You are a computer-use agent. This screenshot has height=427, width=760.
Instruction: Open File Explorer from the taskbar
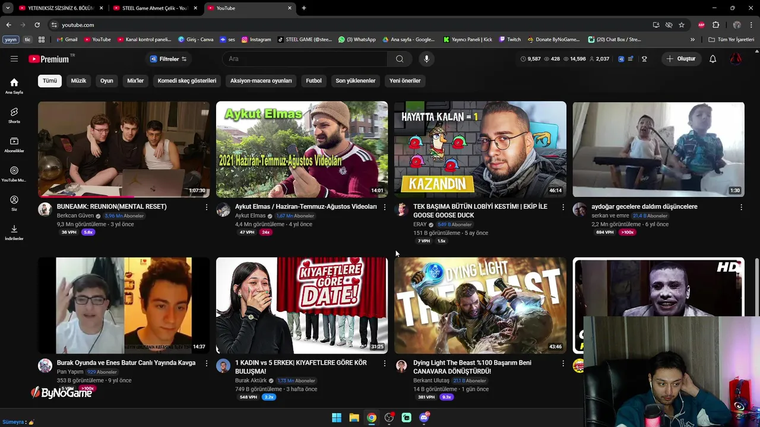point(354,418)
